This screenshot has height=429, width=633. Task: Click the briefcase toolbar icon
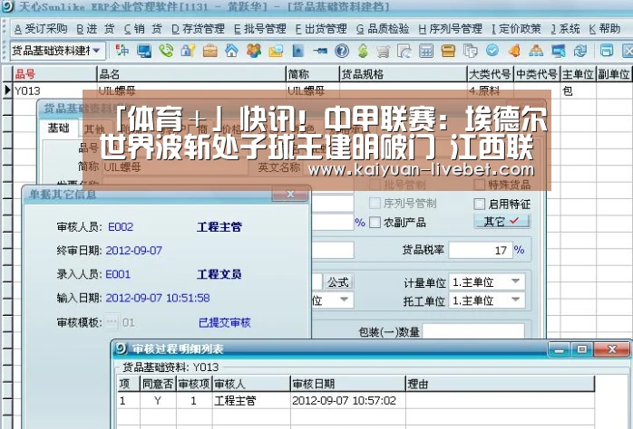[x=209, y=51]
